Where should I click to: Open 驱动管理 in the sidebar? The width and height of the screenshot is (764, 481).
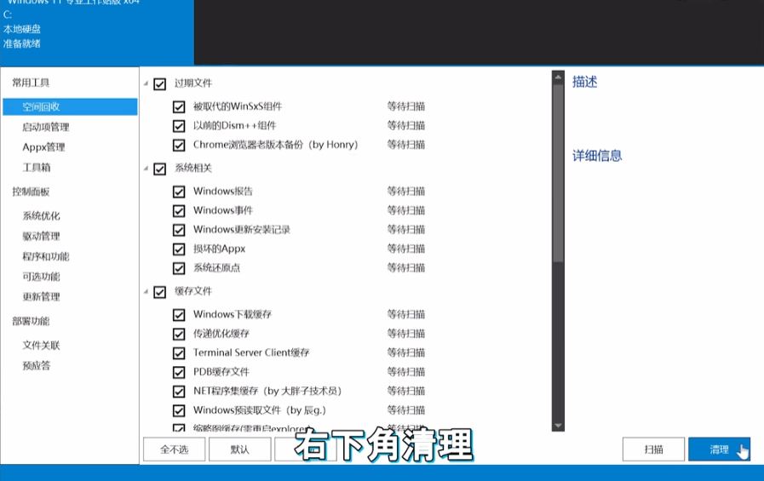[x=42, y=236]
